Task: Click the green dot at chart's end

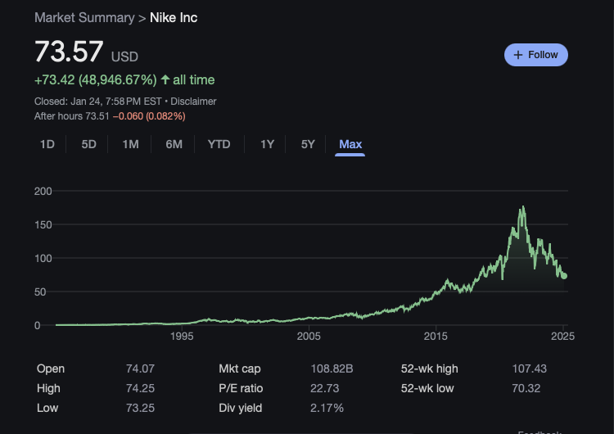Action: click(564, 276)
